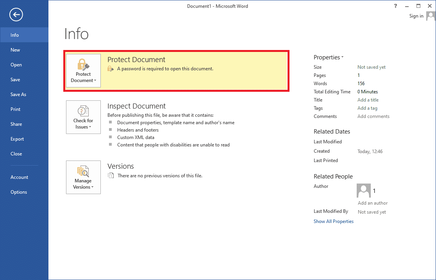Click Add an author
The height and width of the screenshot is (280, 436).
[372, 203]
